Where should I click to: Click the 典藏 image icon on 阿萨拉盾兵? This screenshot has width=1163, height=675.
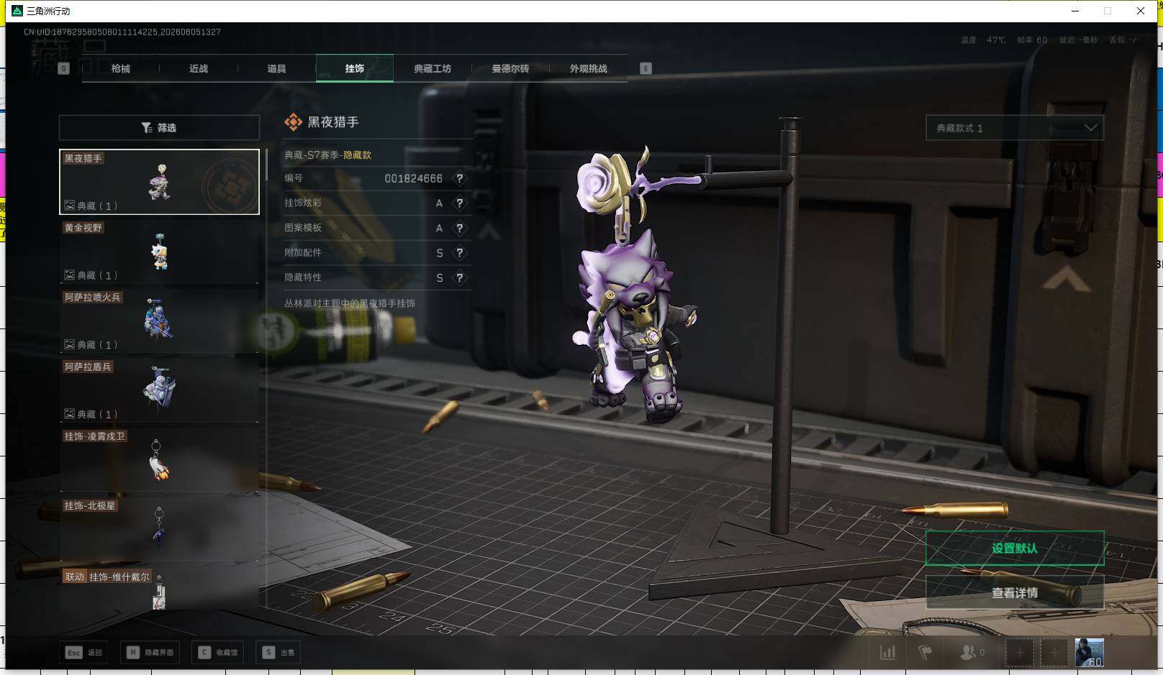coord(70,414)
